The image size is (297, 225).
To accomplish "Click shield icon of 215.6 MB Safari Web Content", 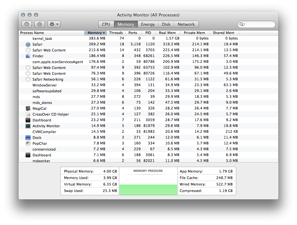I will pyautogui.click(x=28, y=50).
